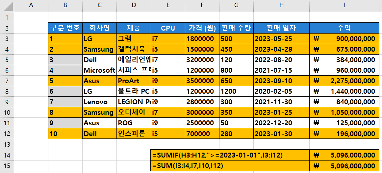Select the price cell 3200000
The image size is (382, 173).
click(x=202, y=60)
